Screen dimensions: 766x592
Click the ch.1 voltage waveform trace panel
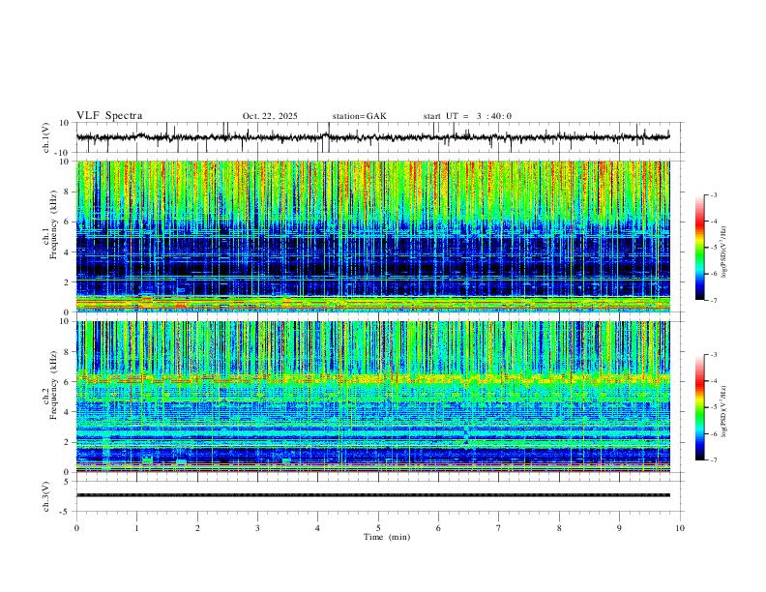pos(372,137)
